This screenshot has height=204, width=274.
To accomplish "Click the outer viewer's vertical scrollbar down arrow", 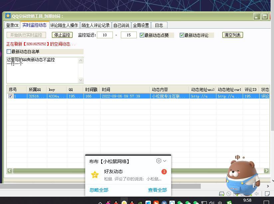I will (273, 181).
